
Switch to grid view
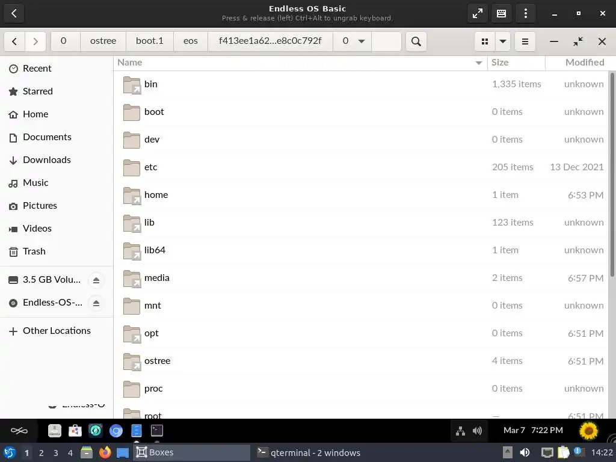pyautogui.click(x=485, y=42)
